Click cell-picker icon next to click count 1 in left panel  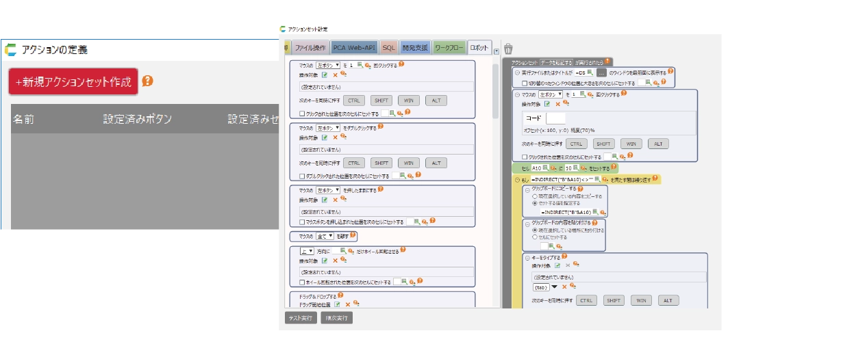[x=360, y=65]
